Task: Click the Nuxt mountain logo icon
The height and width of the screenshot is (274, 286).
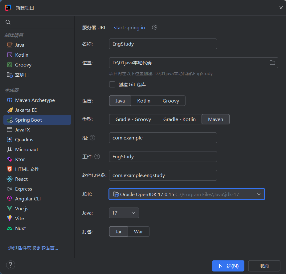Action: click(10, 228)
